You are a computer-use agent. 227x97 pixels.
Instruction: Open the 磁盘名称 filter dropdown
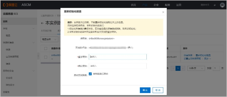[49, 39]
